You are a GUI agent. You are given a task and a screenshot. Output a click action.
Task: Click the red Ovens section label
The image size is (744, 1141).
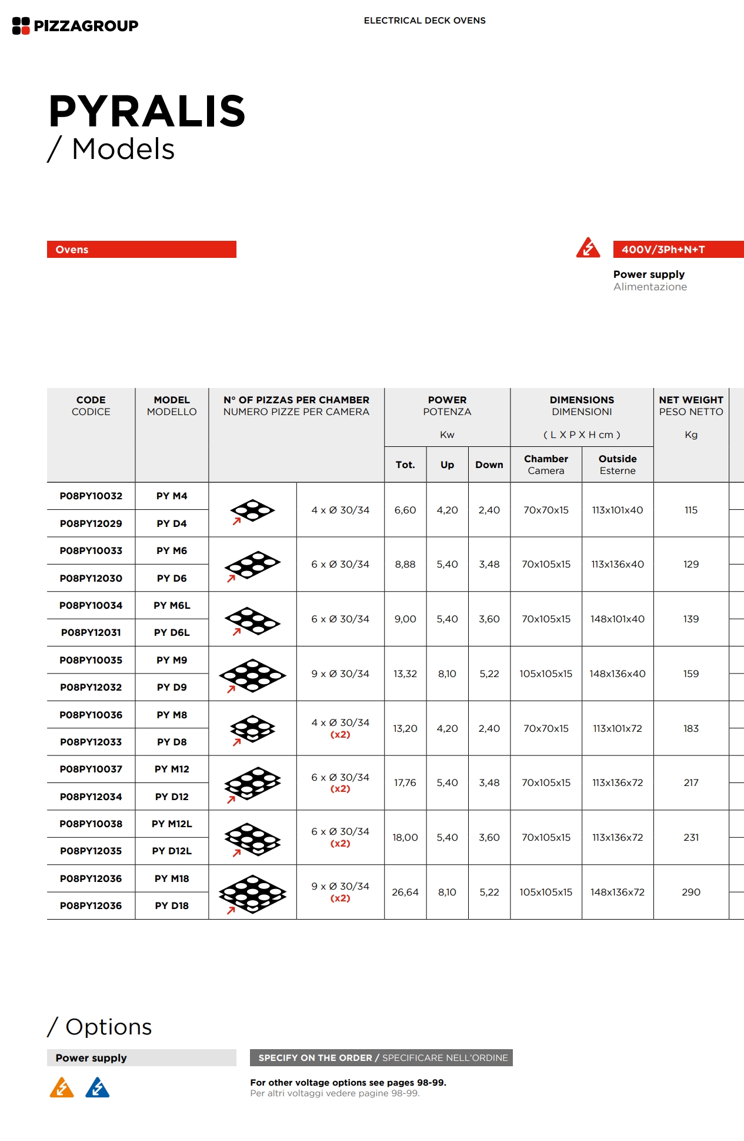point(141,250)
